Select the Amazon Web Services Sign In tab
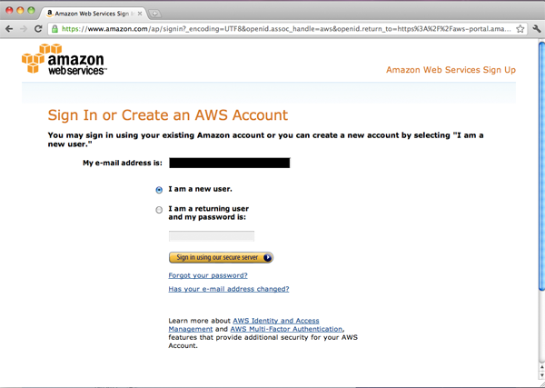This screenshot has height=388, width=545. pos(91,14)
